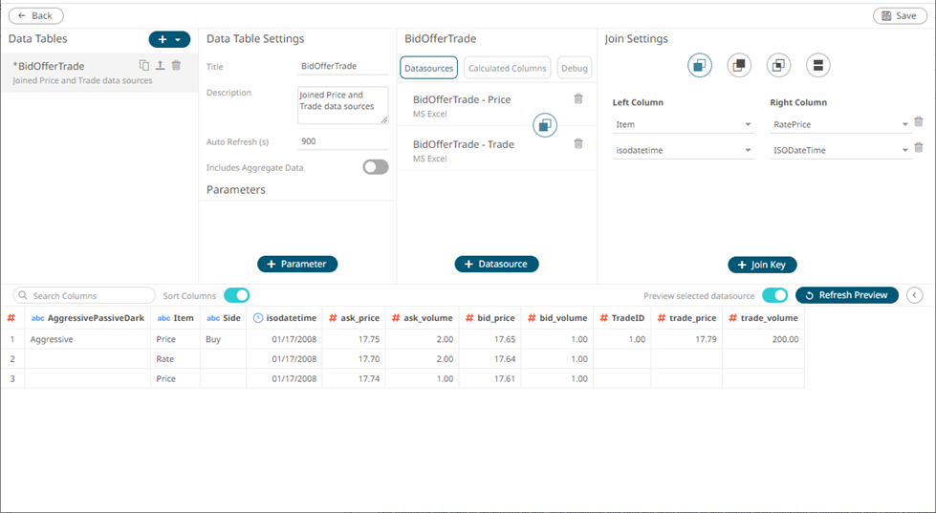The height and width of the screenshot is (513, 936).
Task: Click upload icon beside BidOfferTrade table
Action: (x=160, y=66)
